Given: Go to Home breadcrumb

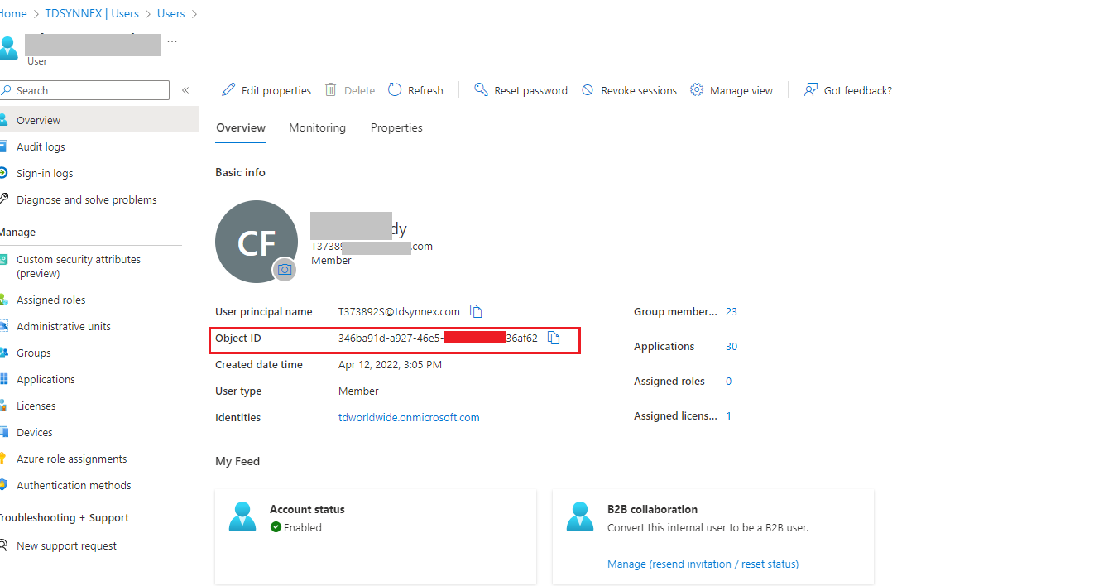Looking at the screenshot, I should 12,13.
